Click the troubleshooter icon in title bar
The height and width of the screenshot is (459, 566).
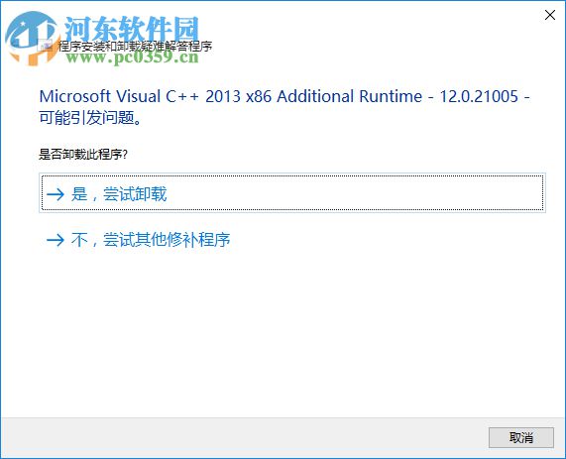pyautogui.click(x=45, y=46)
